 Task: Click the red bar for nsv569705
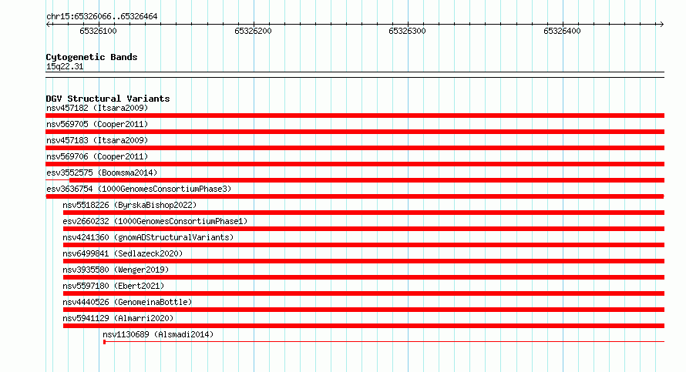click(355, 132)
